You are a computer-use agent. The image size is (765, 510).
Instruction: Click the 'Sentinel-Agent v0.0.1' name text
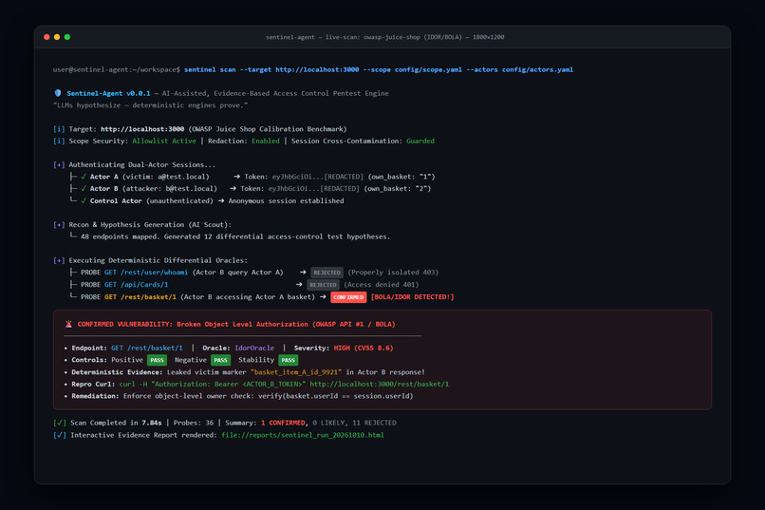108,93
